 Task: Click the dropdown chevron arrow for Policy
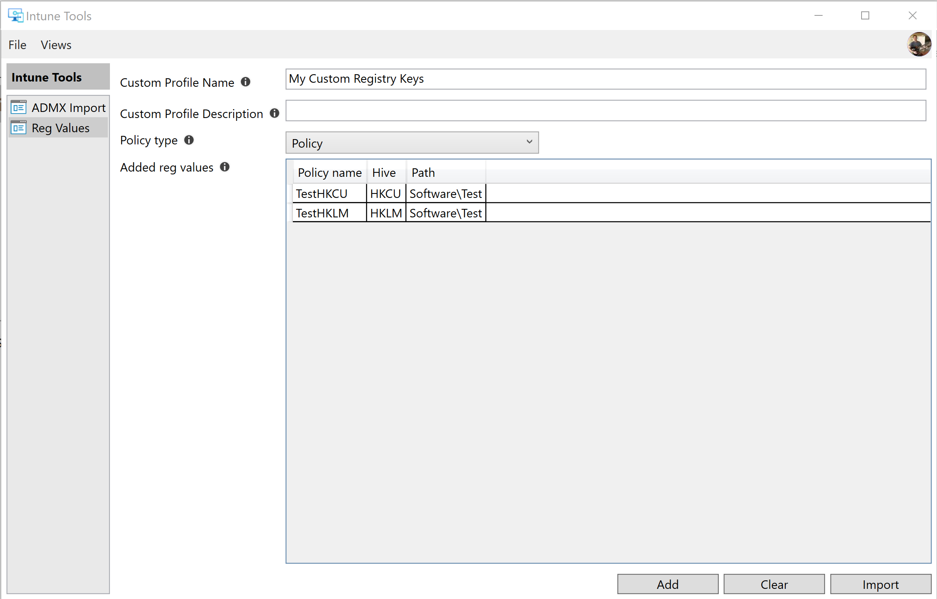coord(529,142)
